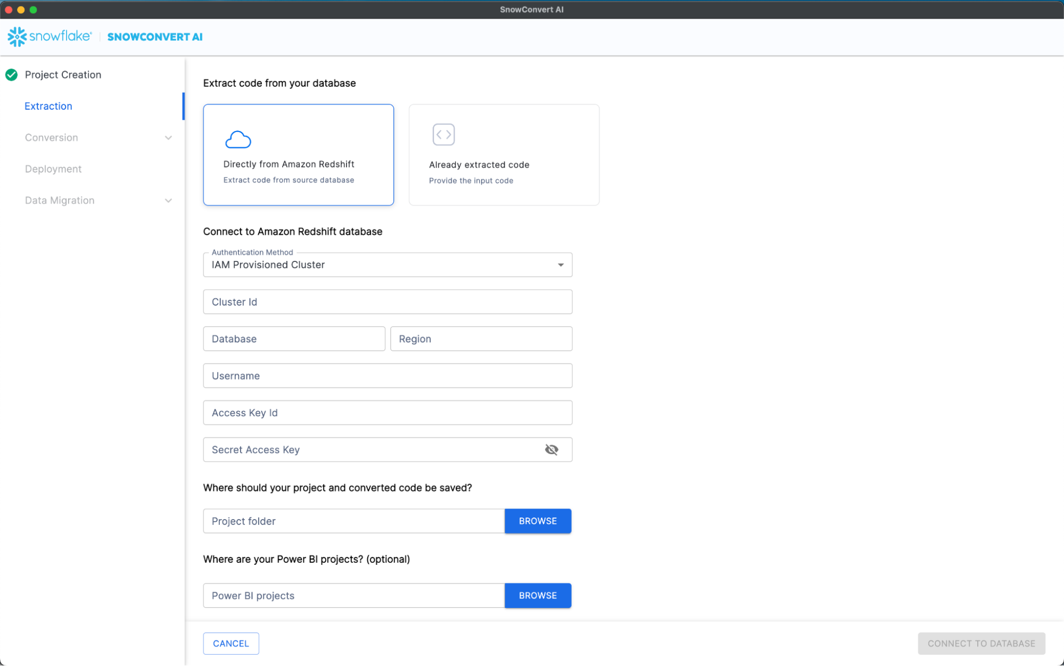The width and height of the screenshot is (1064, 666).
Task: Toggle Secret Access Key visibility eye icon
Action: pos(551,450)
